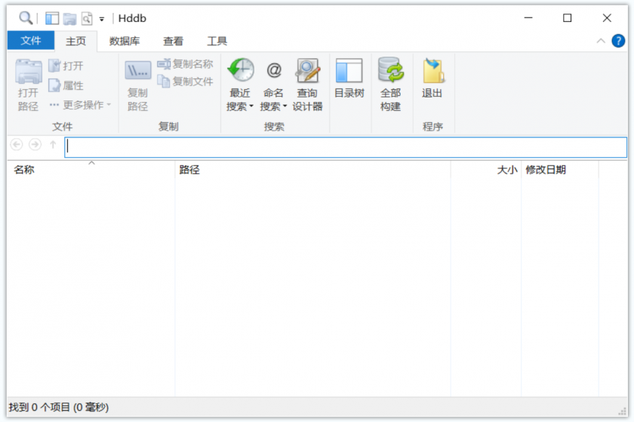The width and height of the screenshot is (634, 422).
Task: Click the 复制路径 large button
Action: click(x=137, y=85)
